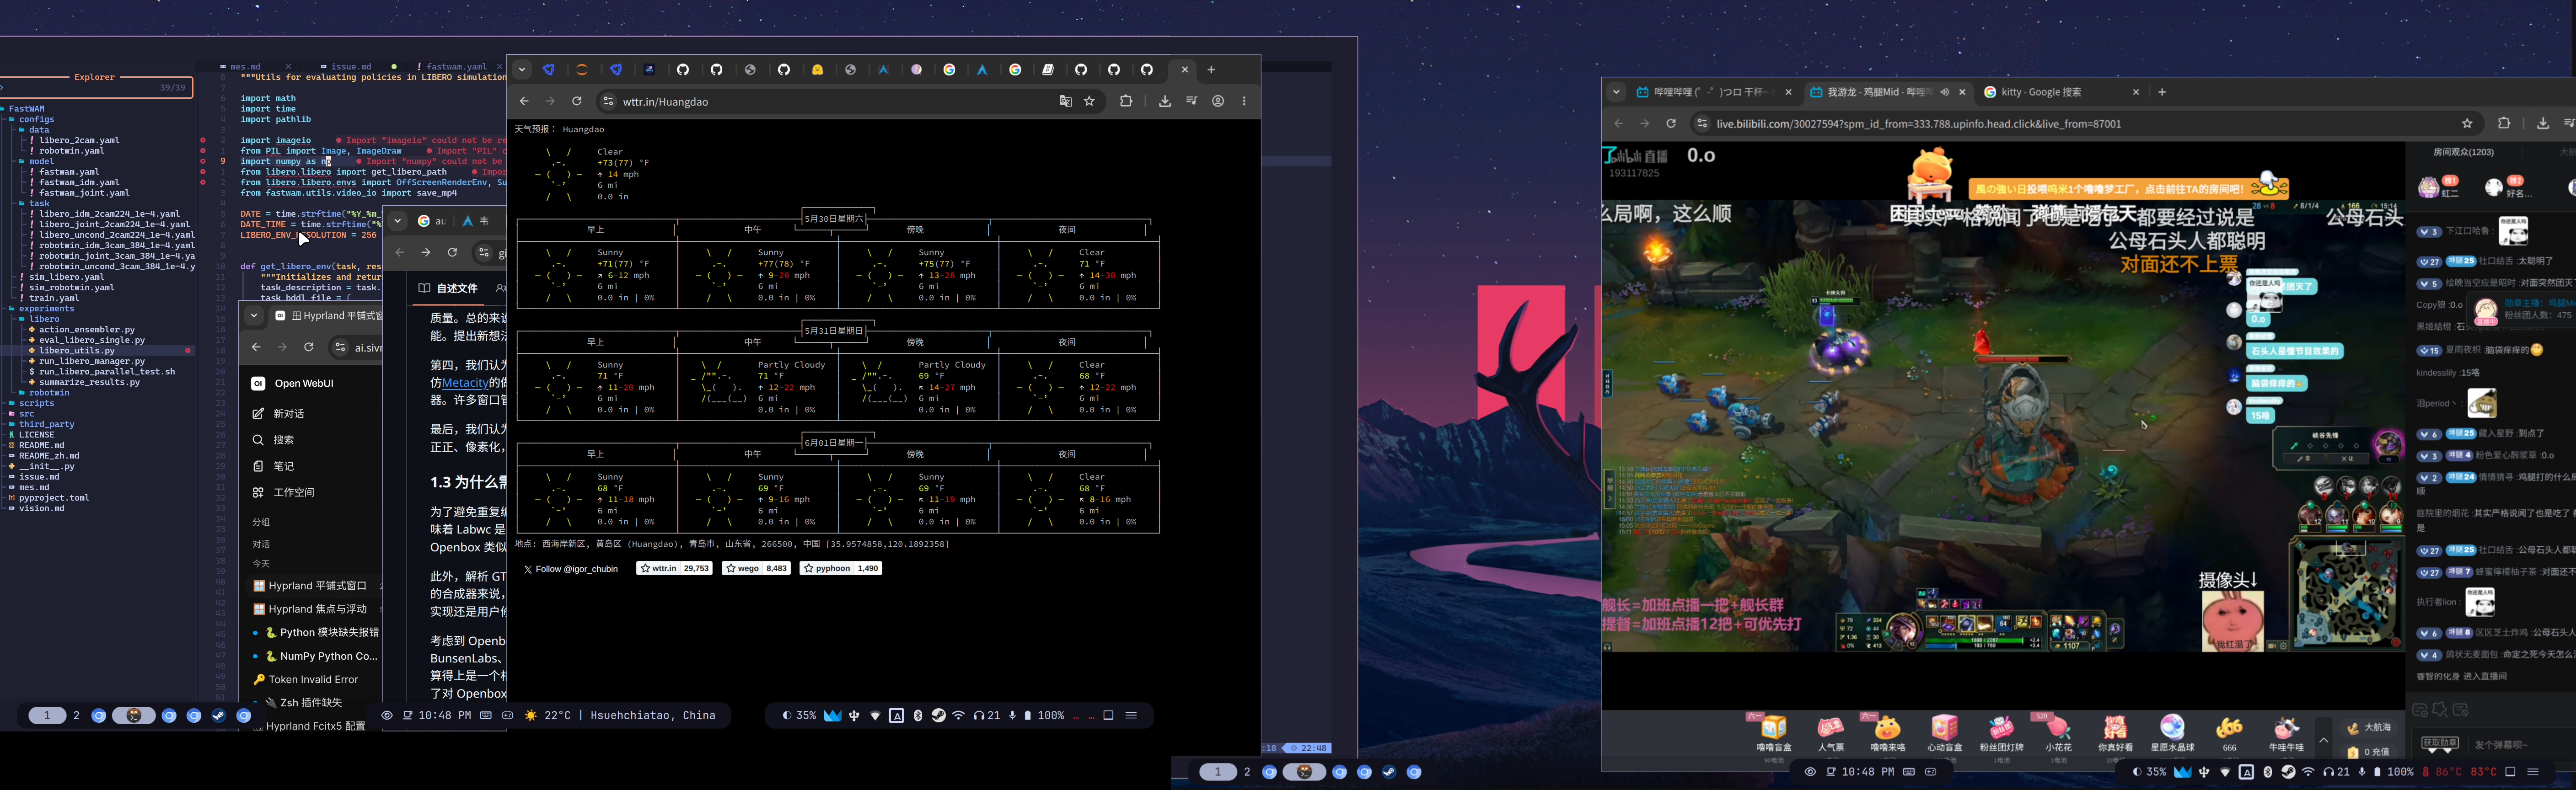Click the pyphoon GitHub star button
2576x790 pixels.
[x=840, y=568]
